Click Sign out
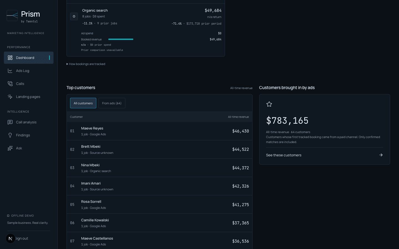The image size is (399, 249). point(22,238)
